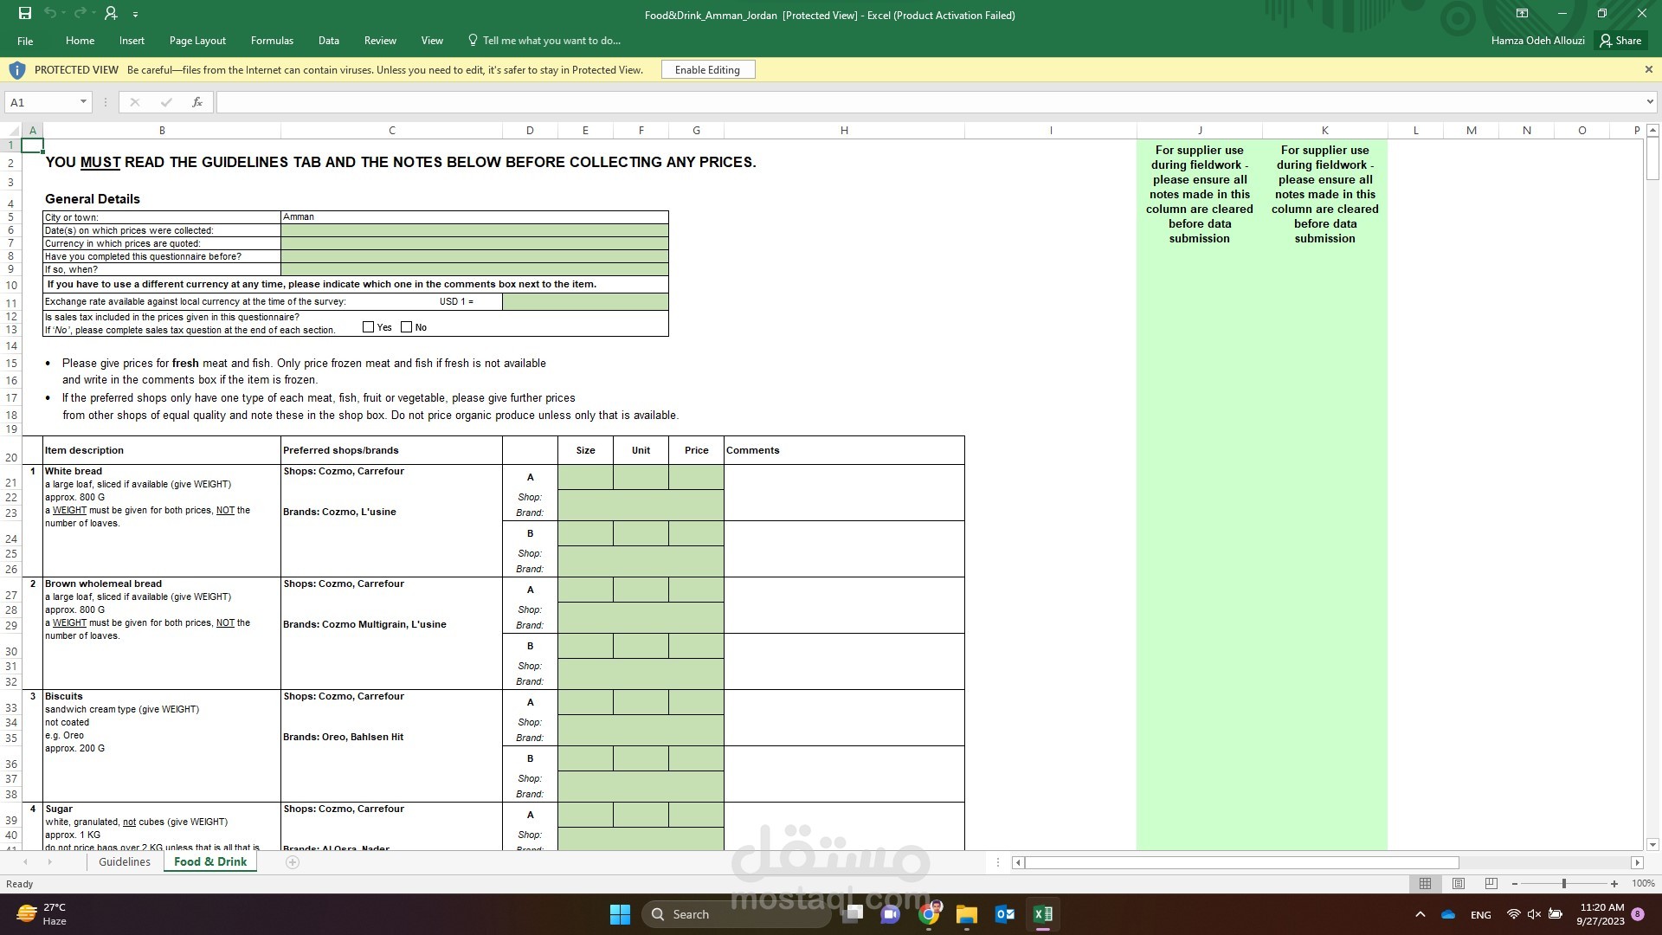The height and width of the screenshot is (935, 1662).
Task: Click the Enter checkmark in formula bar
Action: click(165, 102)
